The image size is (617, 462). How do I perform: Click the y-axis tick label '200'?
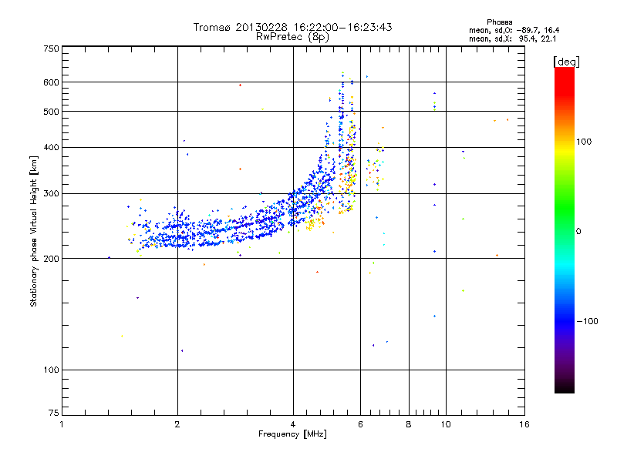(x=52, y=259)
